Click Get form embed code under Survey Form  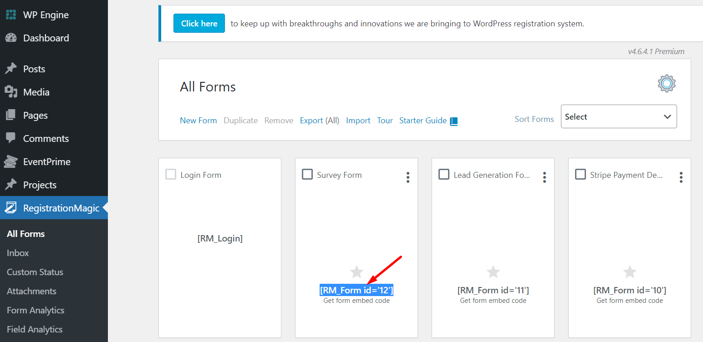click(x=357, y=301)
